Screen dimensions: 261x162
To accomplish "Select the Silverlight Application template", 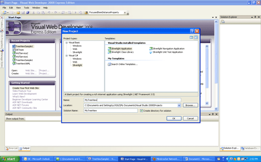I will click(120, 49).
